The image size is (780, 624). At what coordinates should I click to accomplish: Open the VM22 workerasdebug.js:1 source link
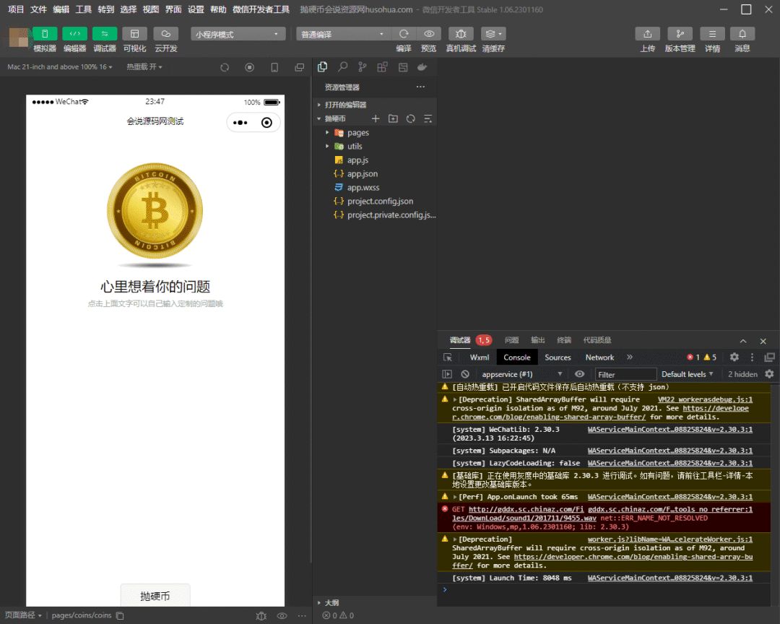click(x=705, y=399)
